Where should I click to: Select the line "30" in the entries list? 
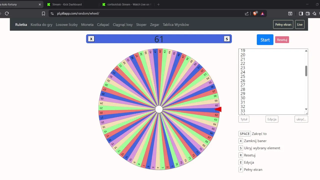pos(243,98)
